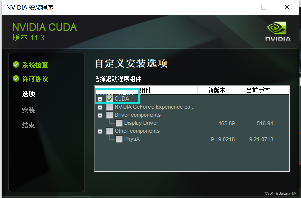Select the PhysX row label
This screenshot has width=301, height=198.
[132, 139]
